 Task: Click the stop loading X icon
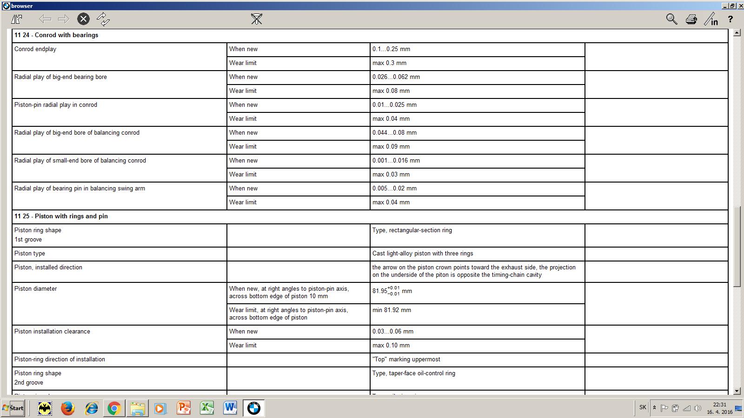click(83, 19)
